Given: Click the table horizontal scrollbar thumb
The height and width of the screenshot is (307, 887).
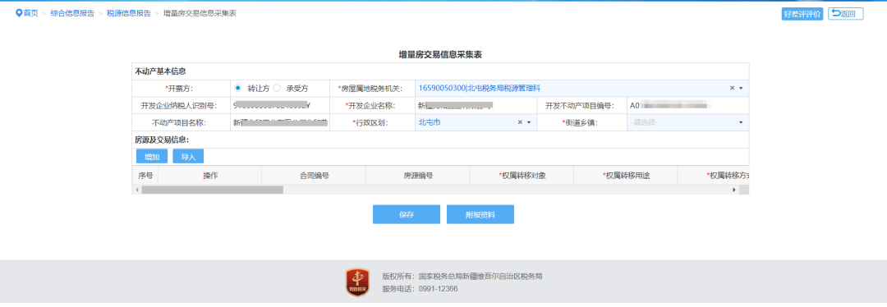Looking at the screenshot, I should [x=212, y=190].
